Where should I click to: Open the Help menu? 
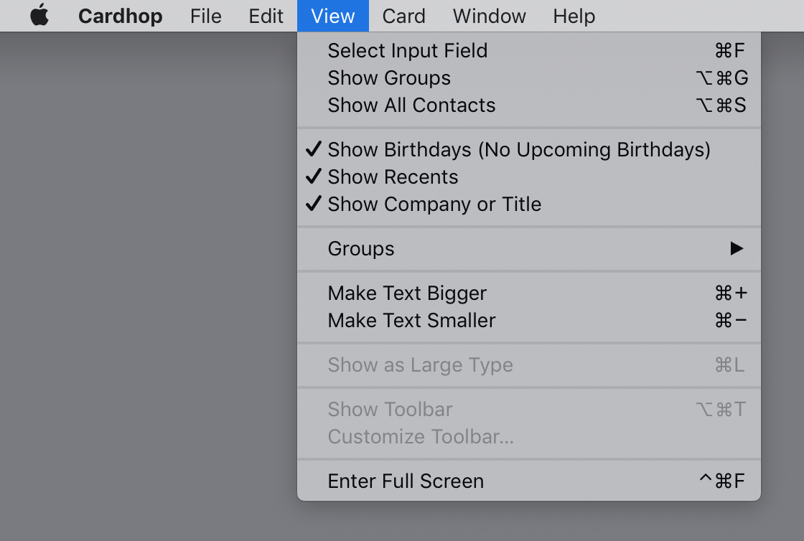pyautogui.click(x=574, y=16)
